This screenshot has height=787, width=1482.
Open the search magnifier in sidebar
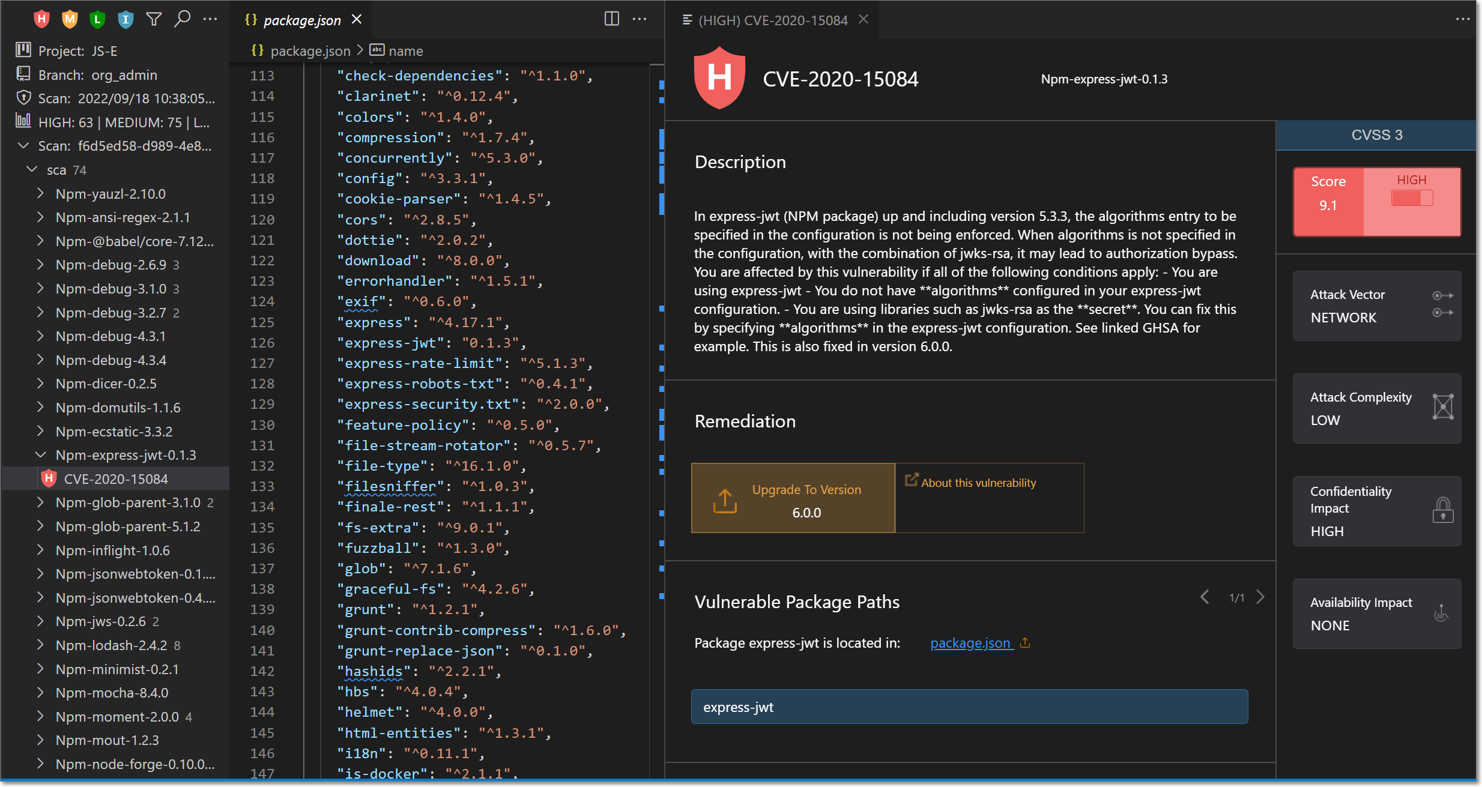(x=182, y=19)
